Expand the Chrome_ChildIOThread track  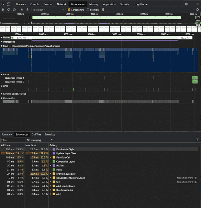[2, 94]
